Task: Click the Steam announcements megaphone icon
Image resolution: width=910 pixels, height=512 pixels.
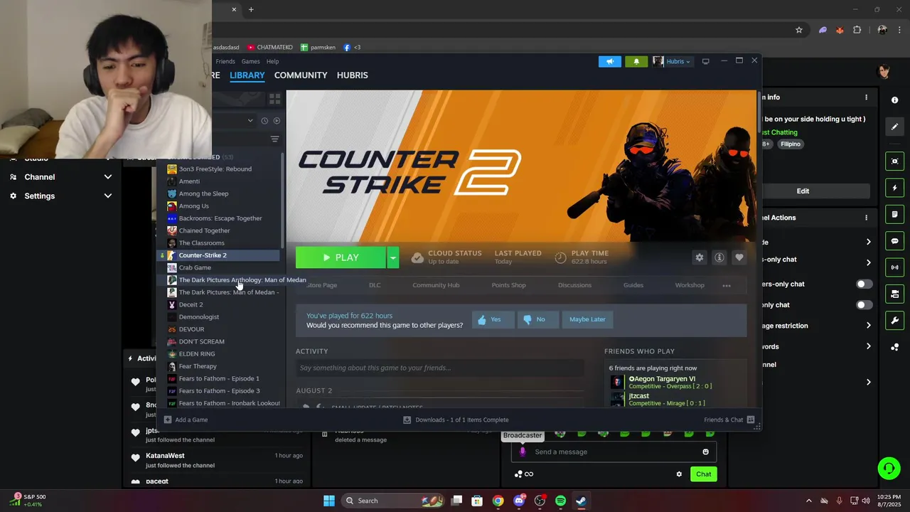Action: 610,62
